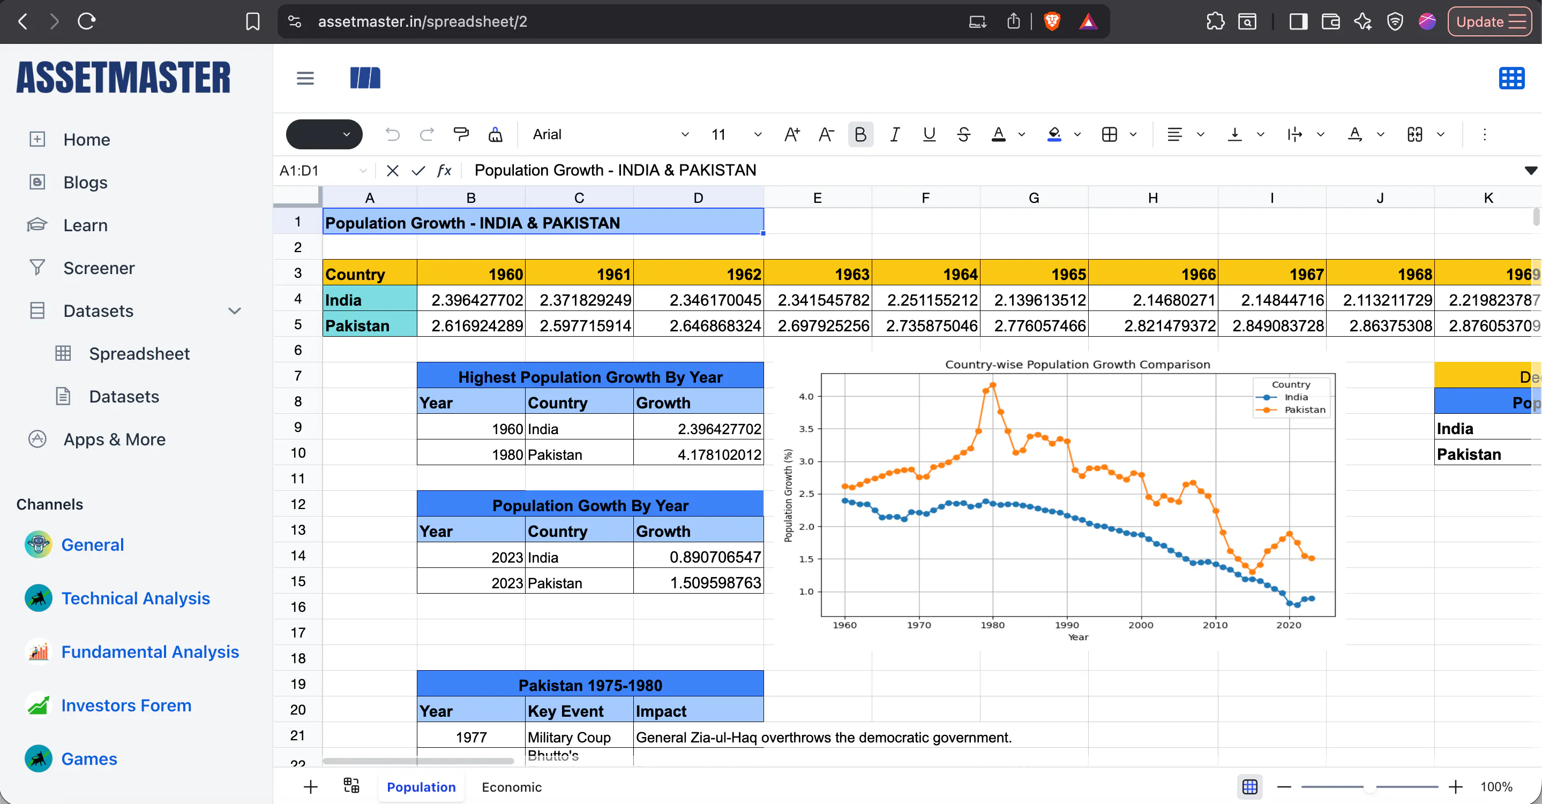
Task: Toggle underline formatting
Action: pos(929,134)
